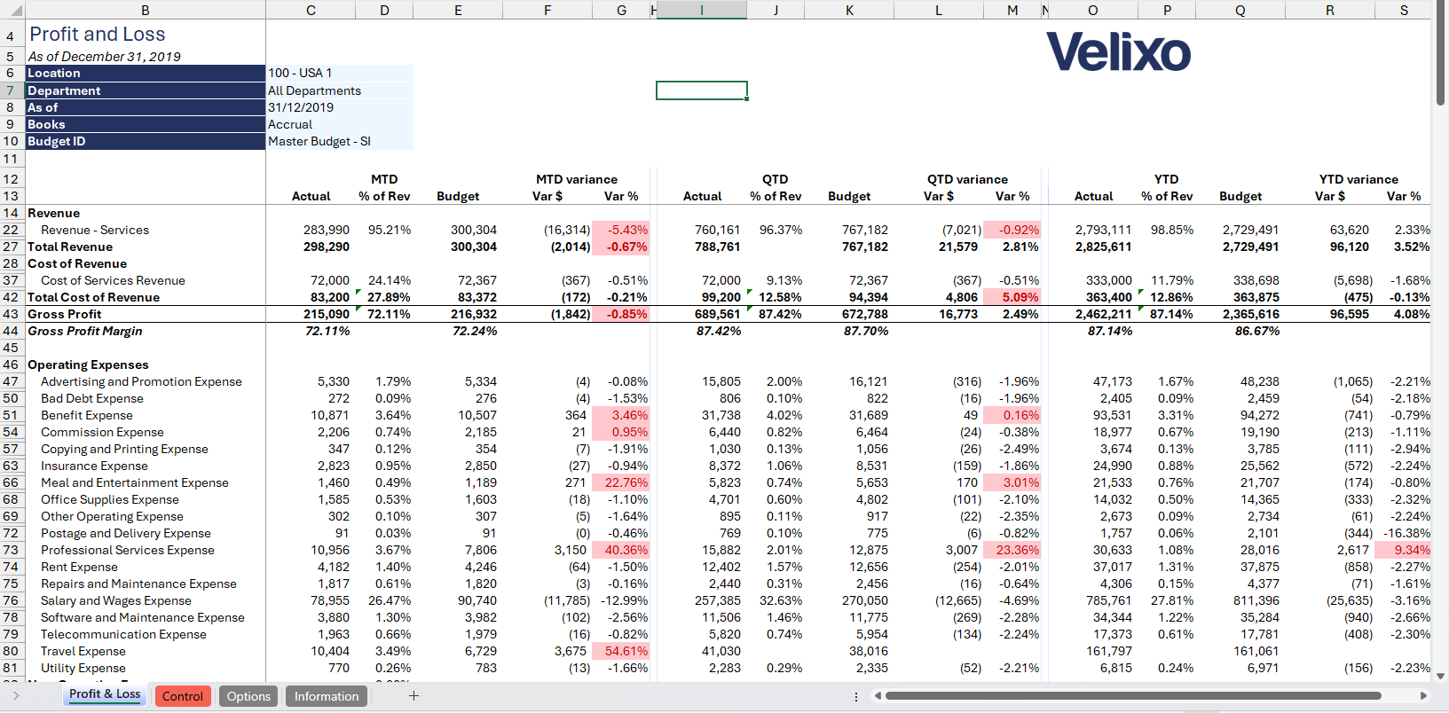The height and width of the screenshot is (713, 1449).
Task: Click 'Professional Services Expense' row label
Action: click(128, 550)
